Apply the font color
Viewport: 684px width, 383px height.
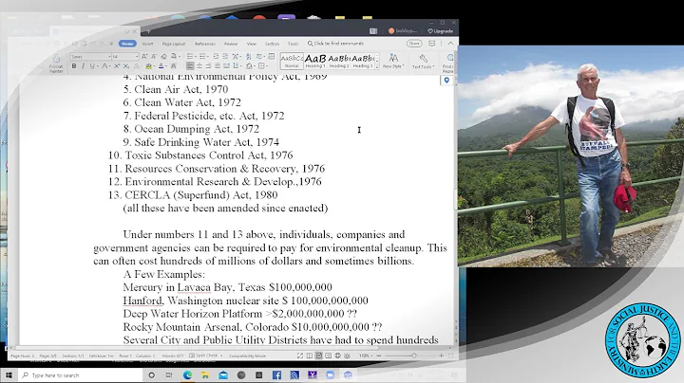point(161,66)
